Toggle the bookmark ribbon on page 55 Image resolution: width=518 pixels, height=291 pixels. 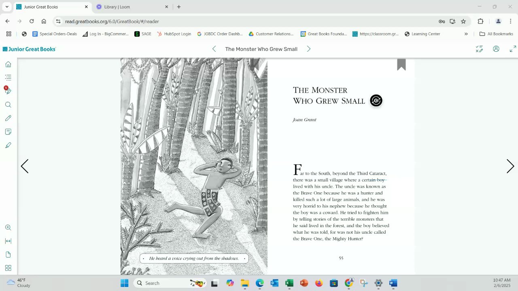(401, 65)
